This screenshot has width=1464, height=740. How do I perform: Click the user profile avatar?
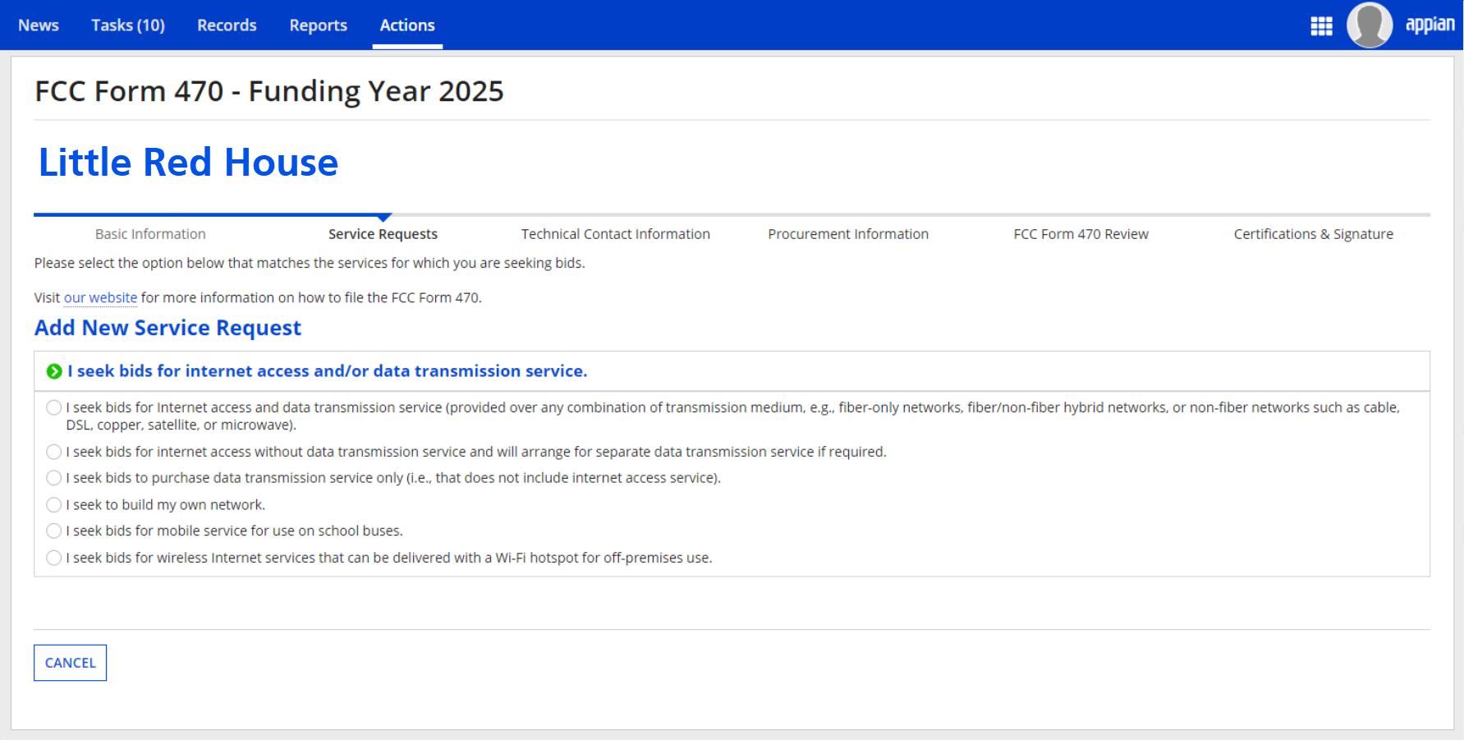click(1369, 25)
